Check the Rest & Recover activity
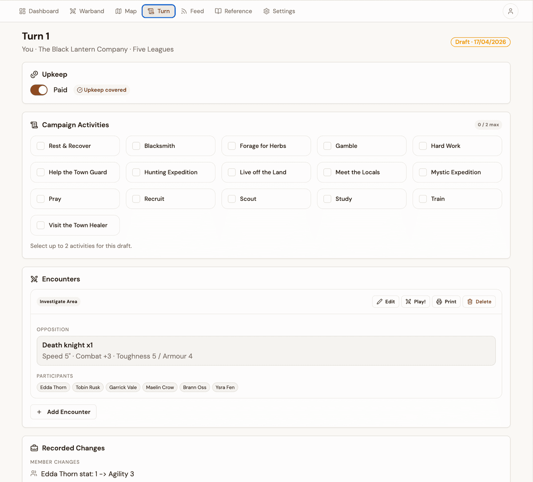 [x=40, y=146]
